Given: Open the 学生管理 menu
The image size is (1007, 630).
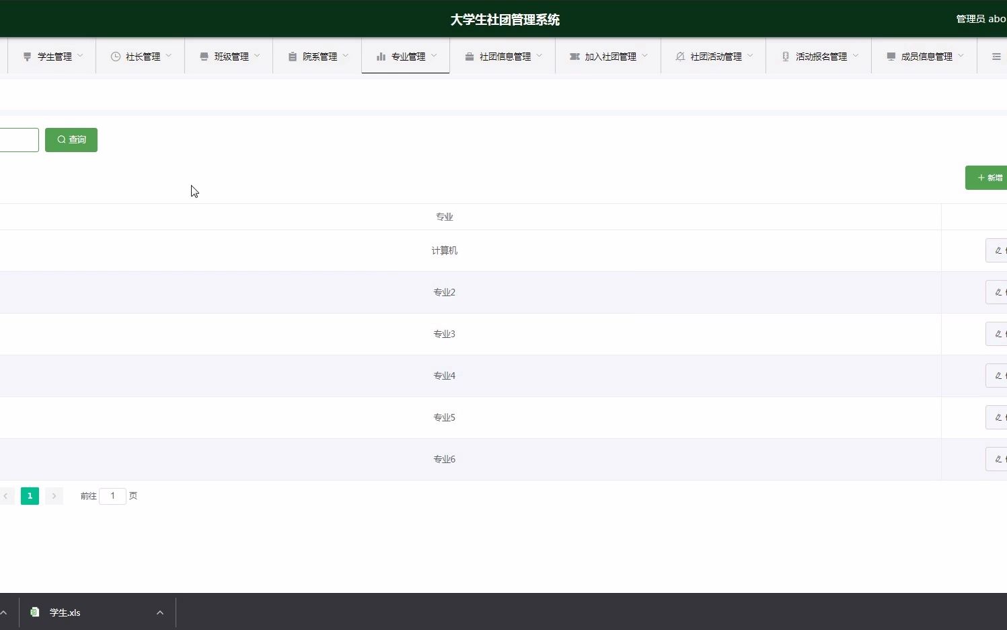Looking at the screenshot, I should [52, 56].
